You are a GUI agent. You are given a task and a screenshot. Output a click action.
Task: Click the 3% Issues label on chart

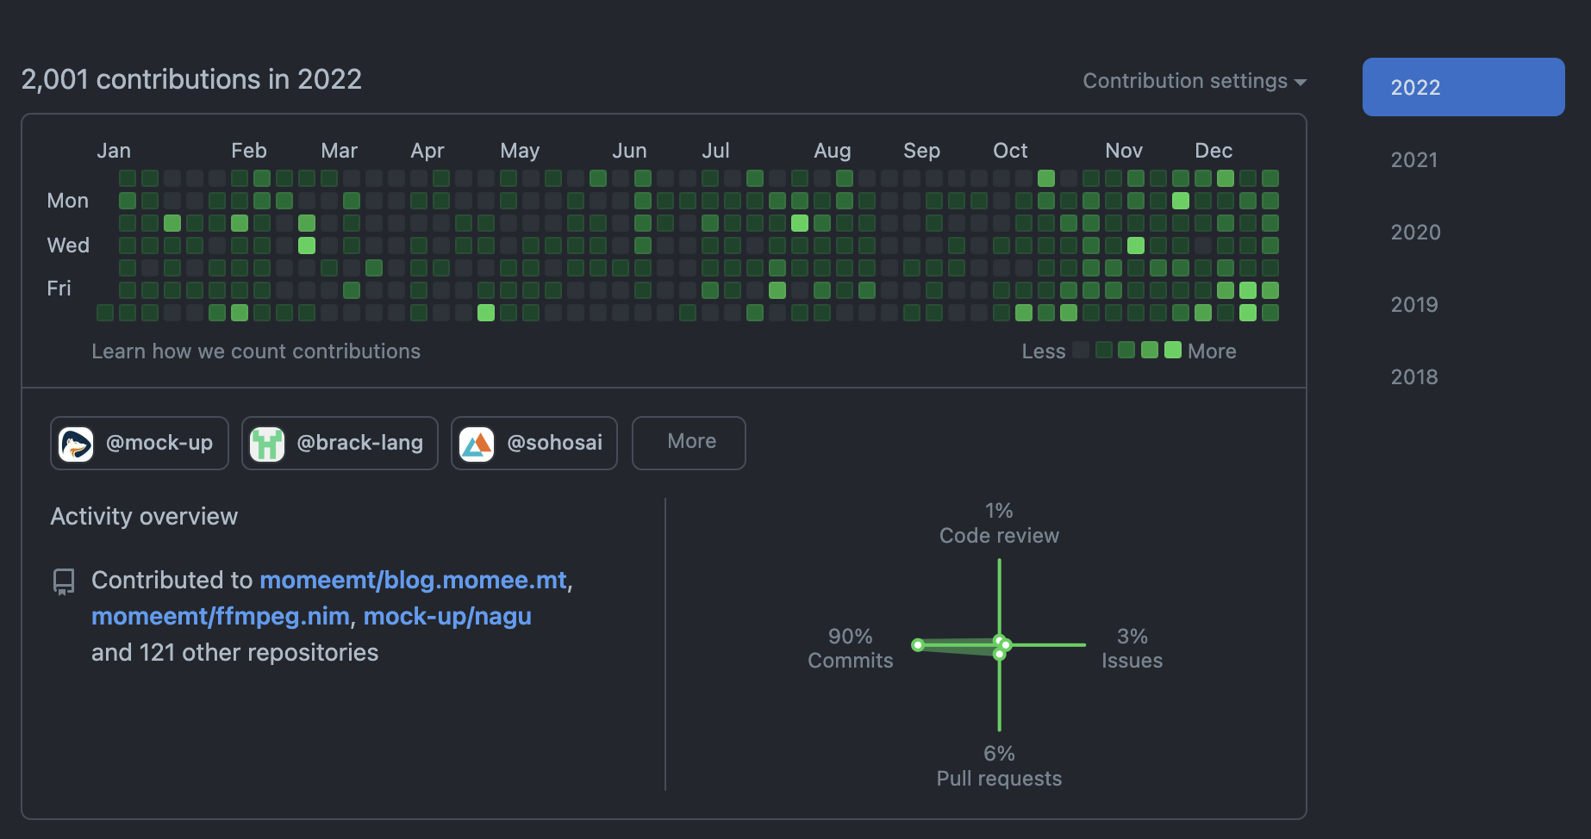pos(1132,649)
